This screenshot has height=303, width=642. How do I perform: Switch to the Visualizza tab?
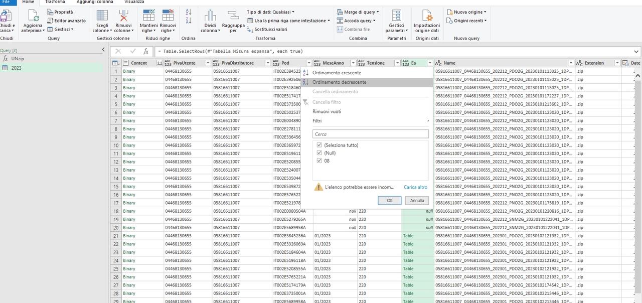click(x=134, y=3)
